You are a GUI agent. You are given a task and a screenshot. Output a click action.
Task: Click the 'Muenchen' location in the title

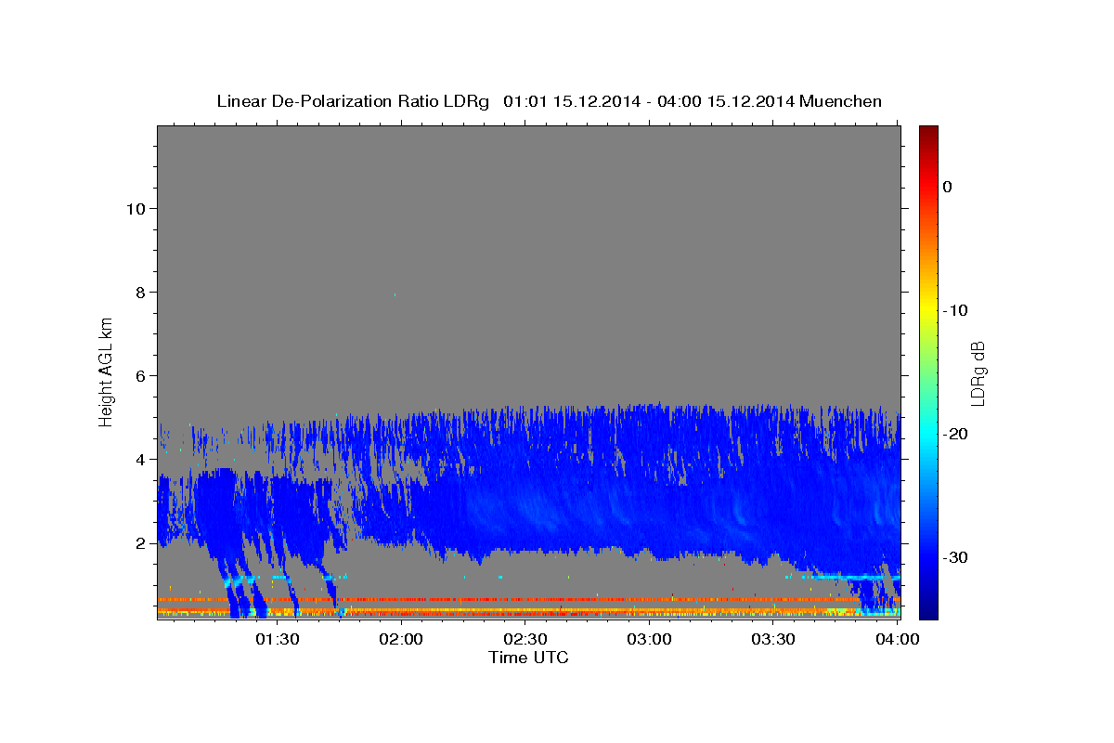(x=840, y=101)
